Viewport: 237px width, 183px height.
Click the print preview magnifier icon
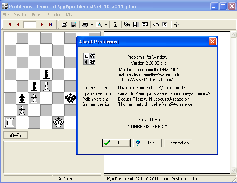coord(99,24)
